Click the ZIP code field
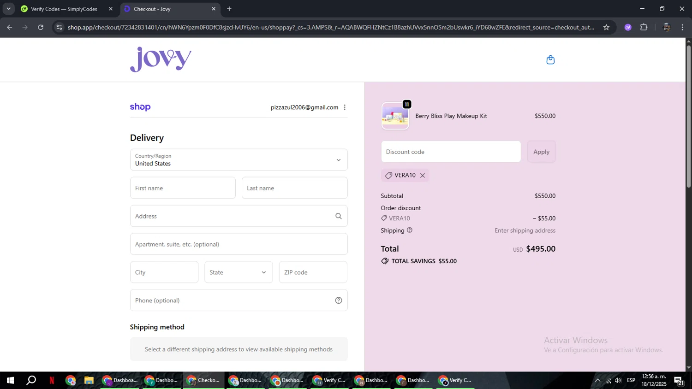The height and width of the screenshot is (389, 692). click(x=313, y=272)
